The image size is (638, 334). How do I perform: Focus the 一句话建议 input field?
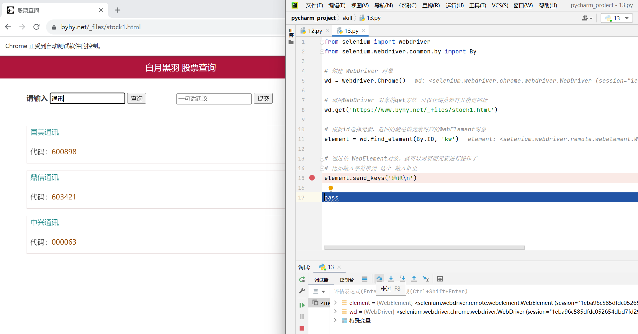(214, 99)
